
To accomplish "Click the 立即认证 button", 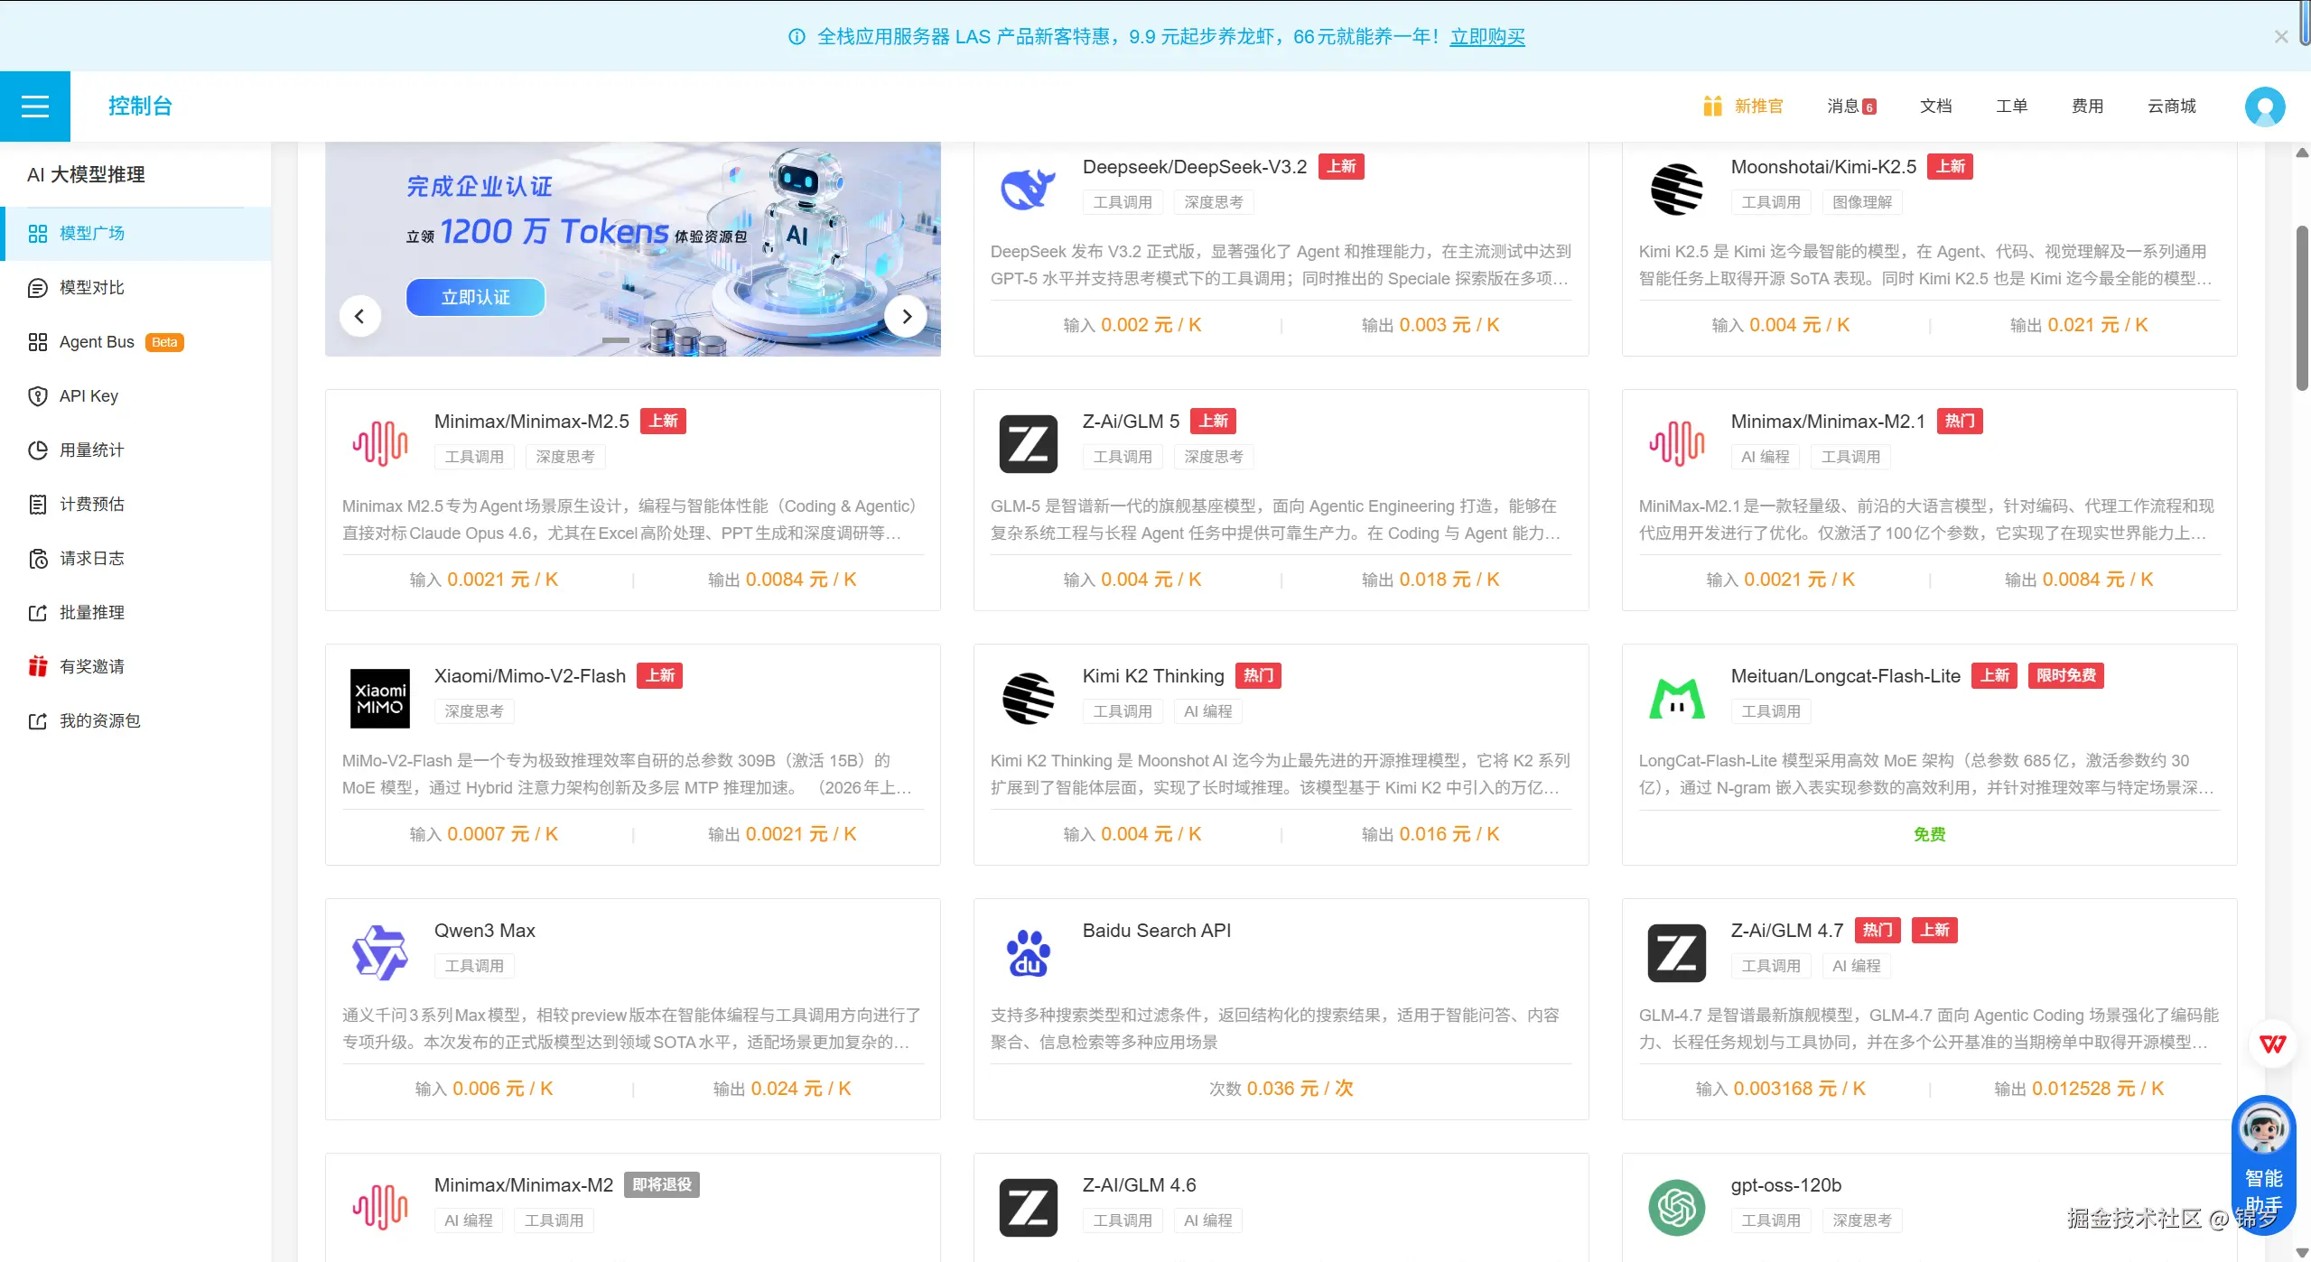I will (x=475, y=297).
